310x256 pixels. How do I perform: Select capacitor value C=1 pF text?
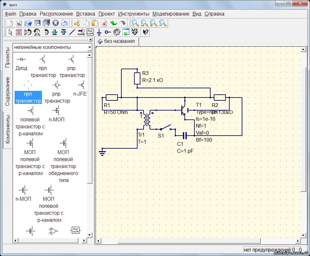tap(185, 151)
